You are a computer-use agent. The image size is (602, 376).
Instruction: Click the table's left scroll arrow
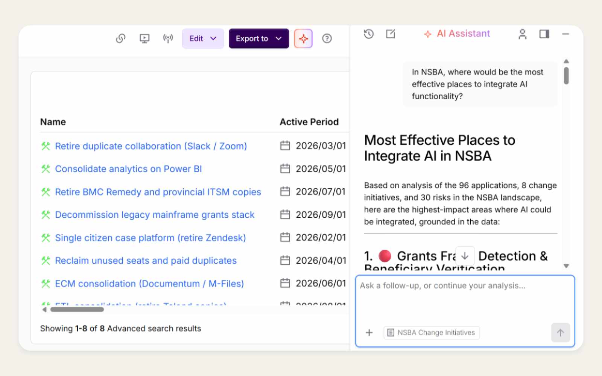click(x=44, y=309)
